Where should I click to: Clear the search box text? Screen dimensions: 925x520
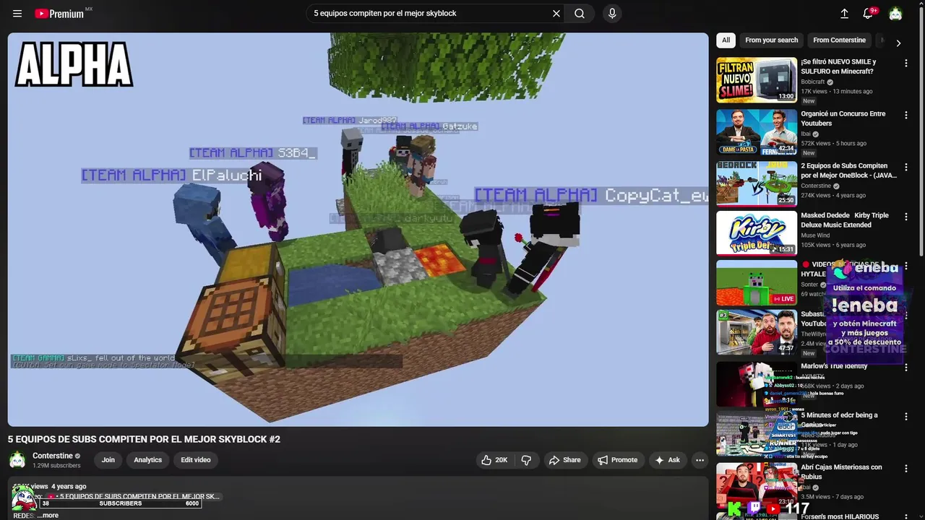tap(556, 13)
